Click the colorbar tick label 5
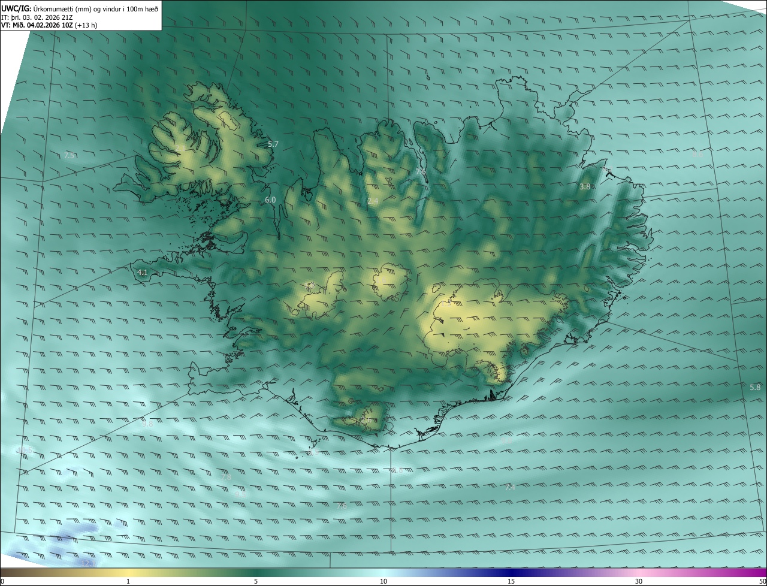The width and height of the screenshot is (767, 586). click(x=256, y=582)
